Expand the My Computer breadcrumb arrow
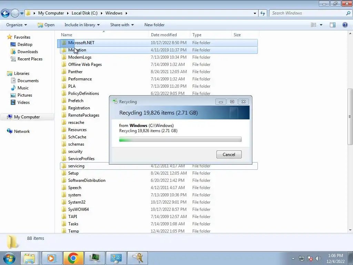Image resolution: width=353 pixels, height=265 pixels. [x=68, y=13]
